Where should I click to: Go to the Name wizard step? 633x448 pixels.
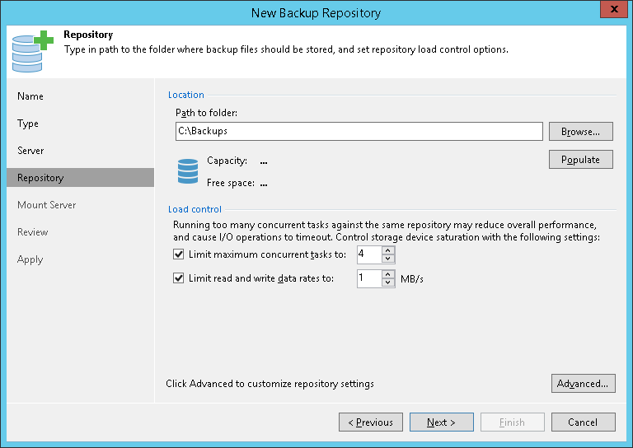pyautogui.click(x=30, y=96)
